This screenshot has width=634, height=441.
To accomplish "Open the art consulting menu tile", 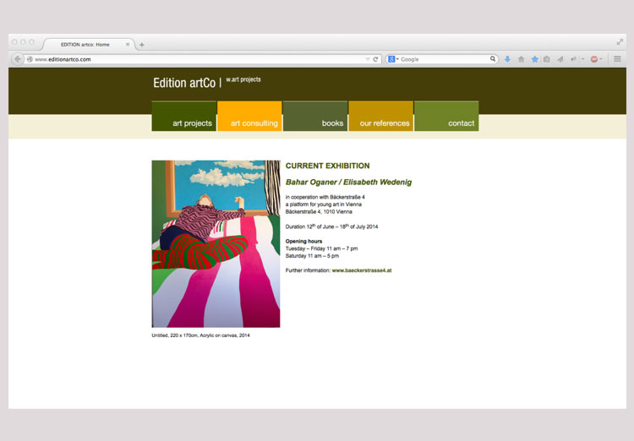I will pyautogui.click(x=249, y=116).
